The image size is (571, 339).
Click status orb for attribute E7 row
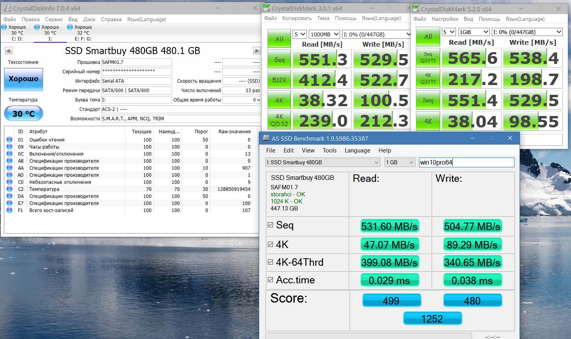(x=9, y=203)
